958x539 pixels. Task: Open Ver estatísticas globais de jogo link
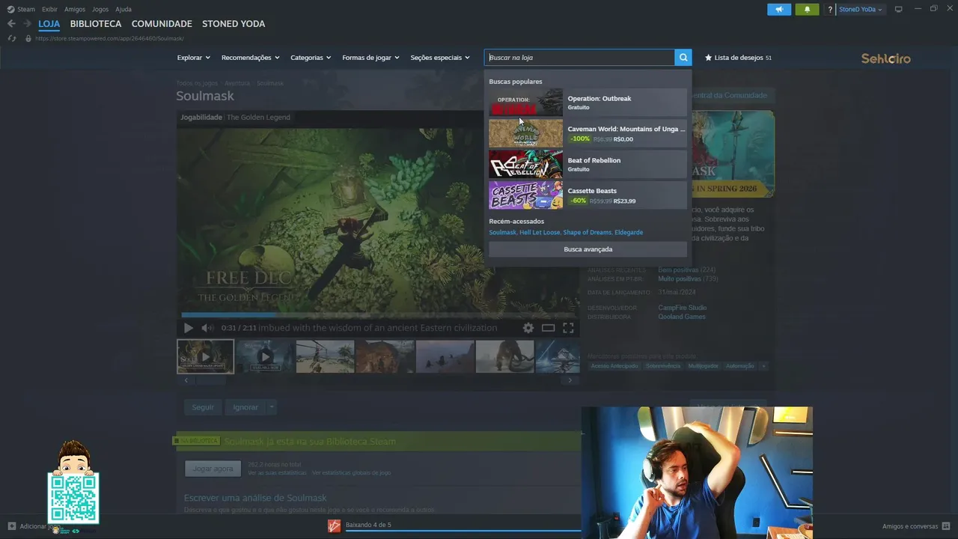click(x=351, y=473)
